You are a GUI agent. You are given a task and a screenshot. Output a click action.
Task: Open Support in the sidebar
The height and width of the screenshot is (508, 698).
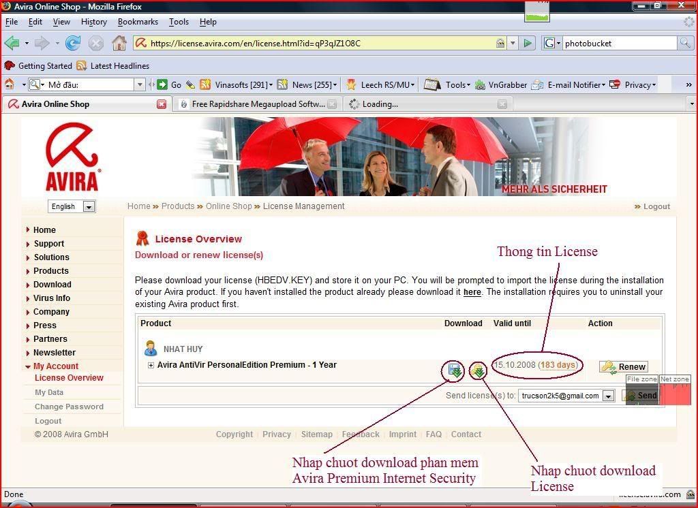click(49, 244)
